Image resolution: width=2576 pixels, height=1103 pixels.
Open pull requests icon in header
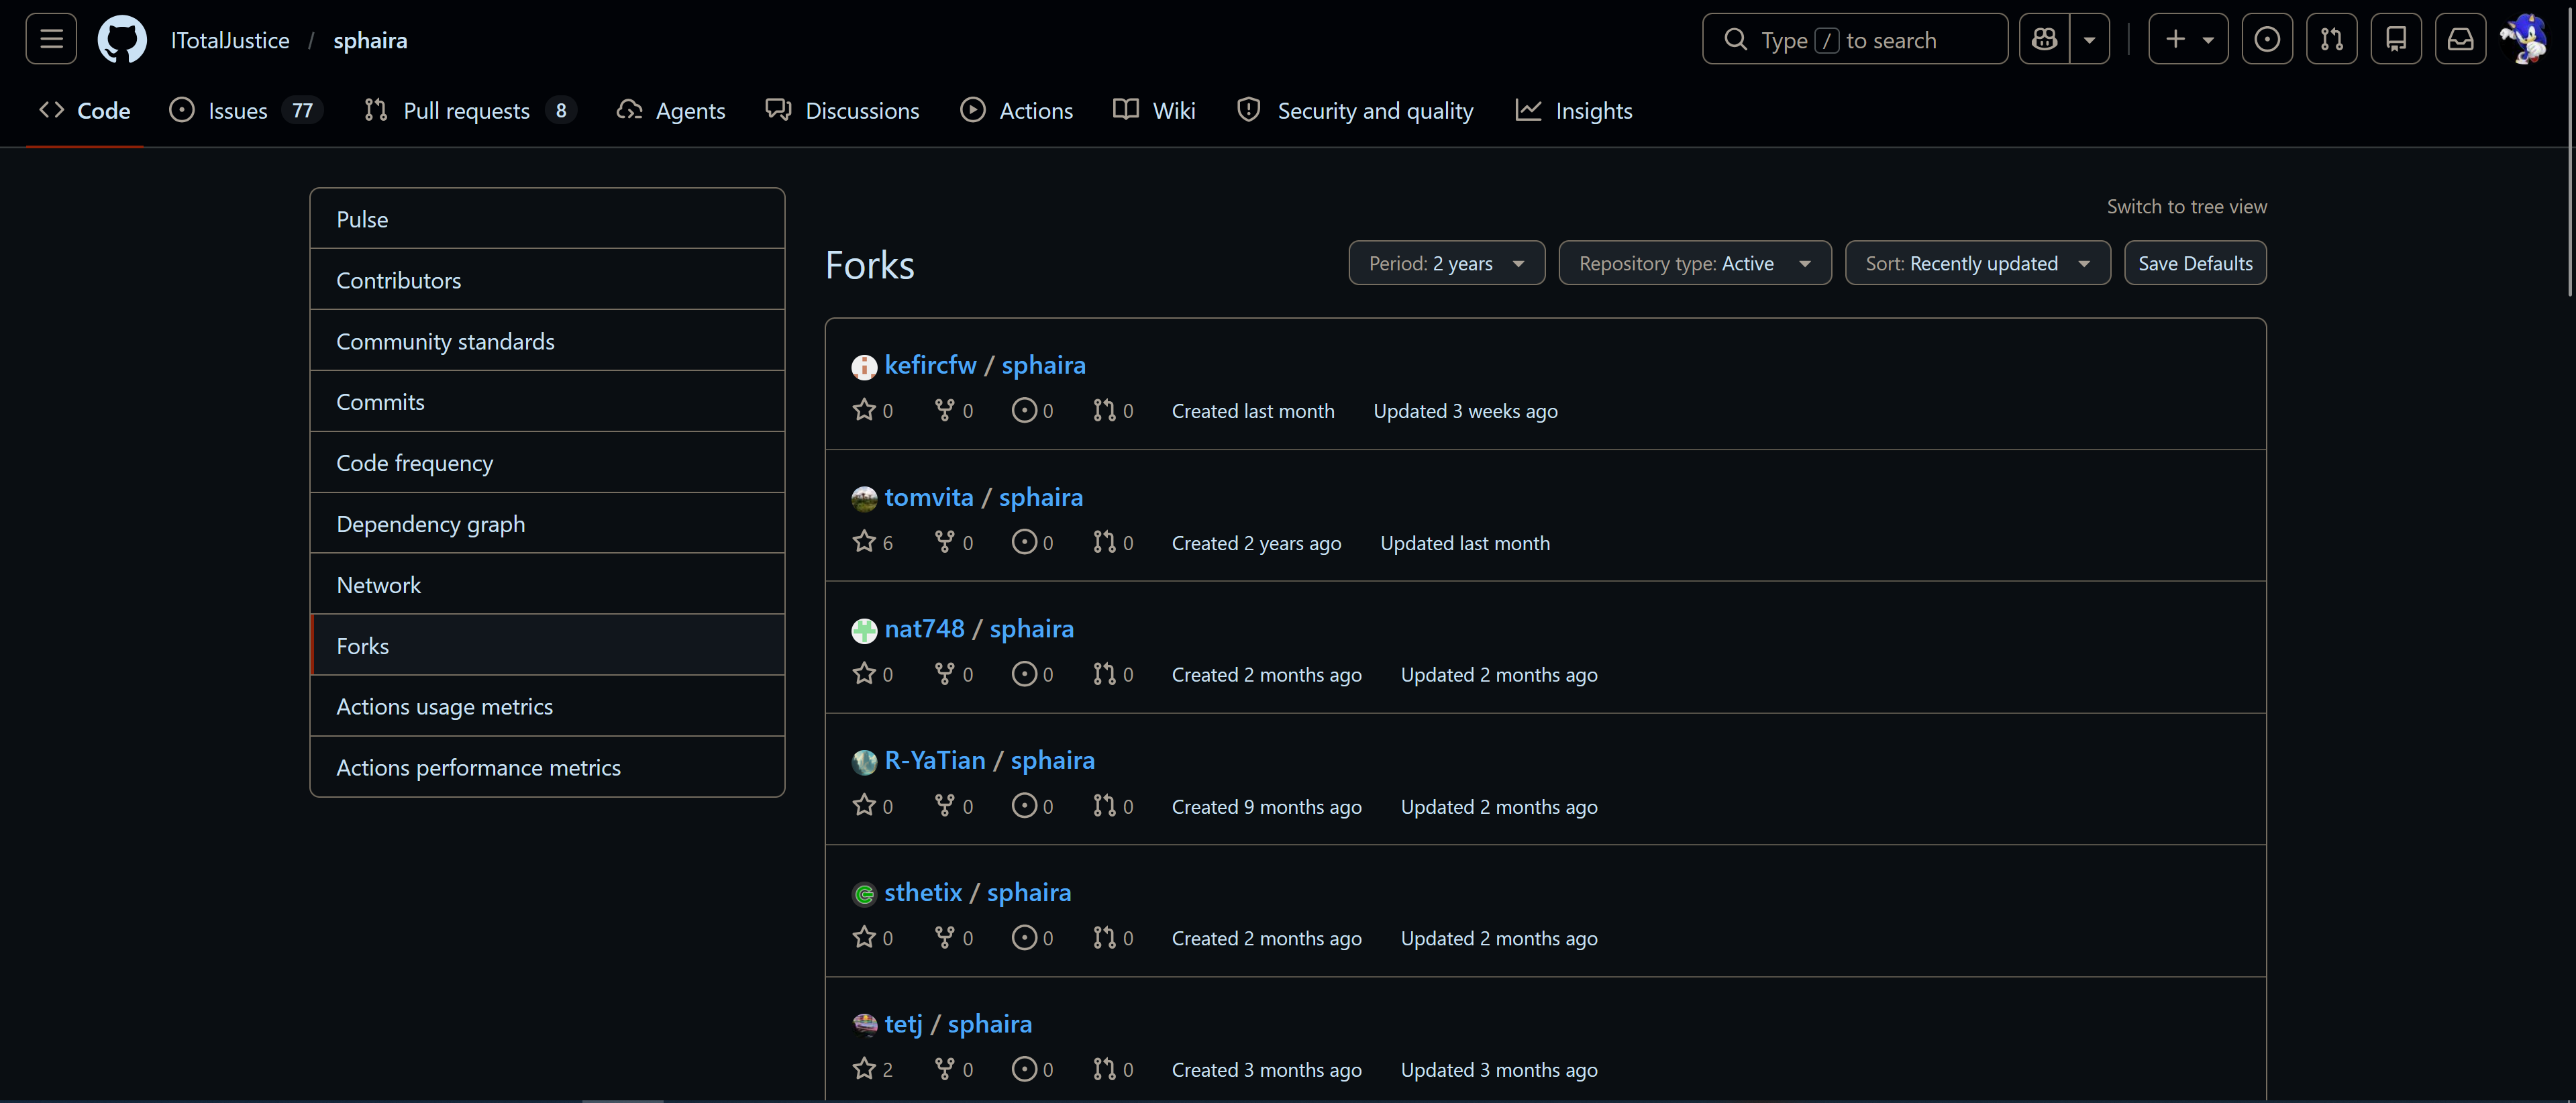2332,39
